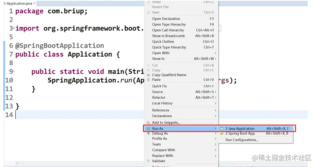Click the Paste clipboard icon

148,80
